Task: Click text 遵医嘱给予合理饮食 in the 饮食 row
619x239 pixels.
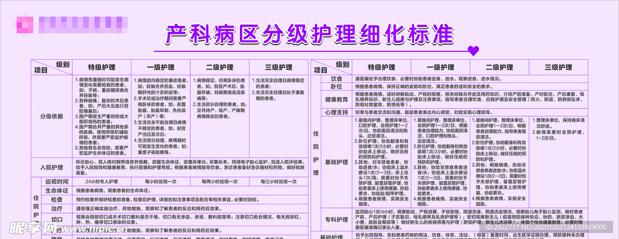Action: (x=375, y=78)
